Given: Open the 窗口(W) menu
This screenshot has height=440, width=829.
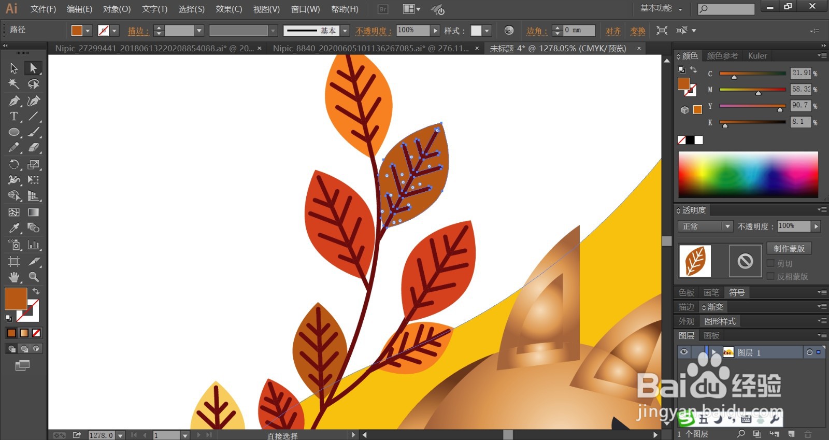Looking at the screenshot, I should [x=305, y=9].
